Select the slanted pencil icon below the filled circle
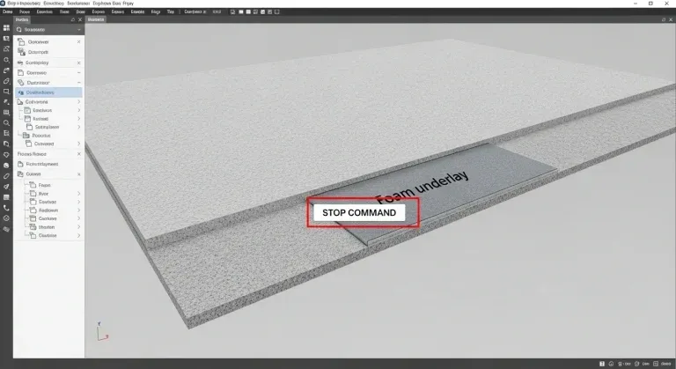 pos(6,176)
